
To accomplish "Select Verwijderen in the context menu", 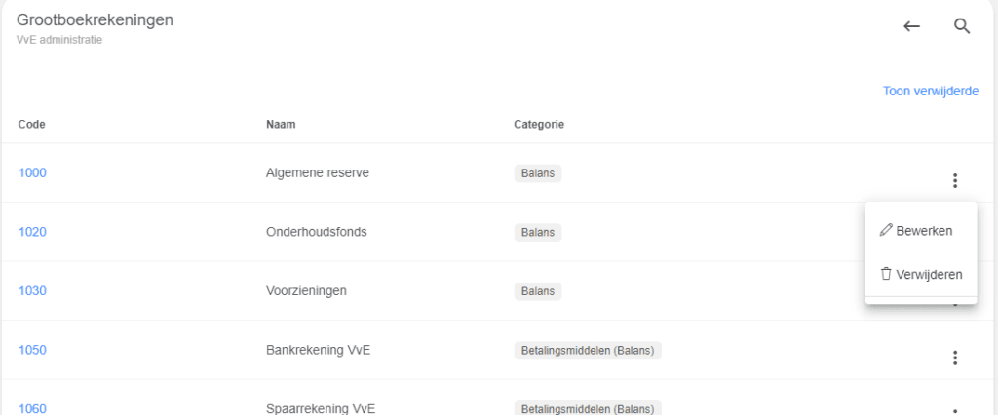I will coord(920,275).
